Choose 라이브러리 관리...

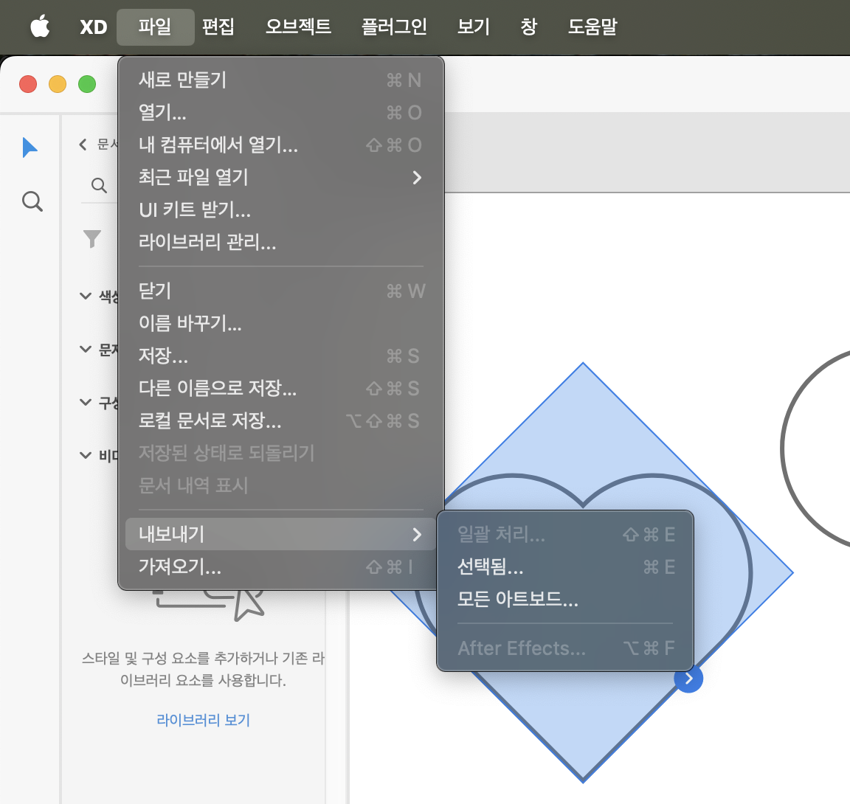click(x=281, y=242)
